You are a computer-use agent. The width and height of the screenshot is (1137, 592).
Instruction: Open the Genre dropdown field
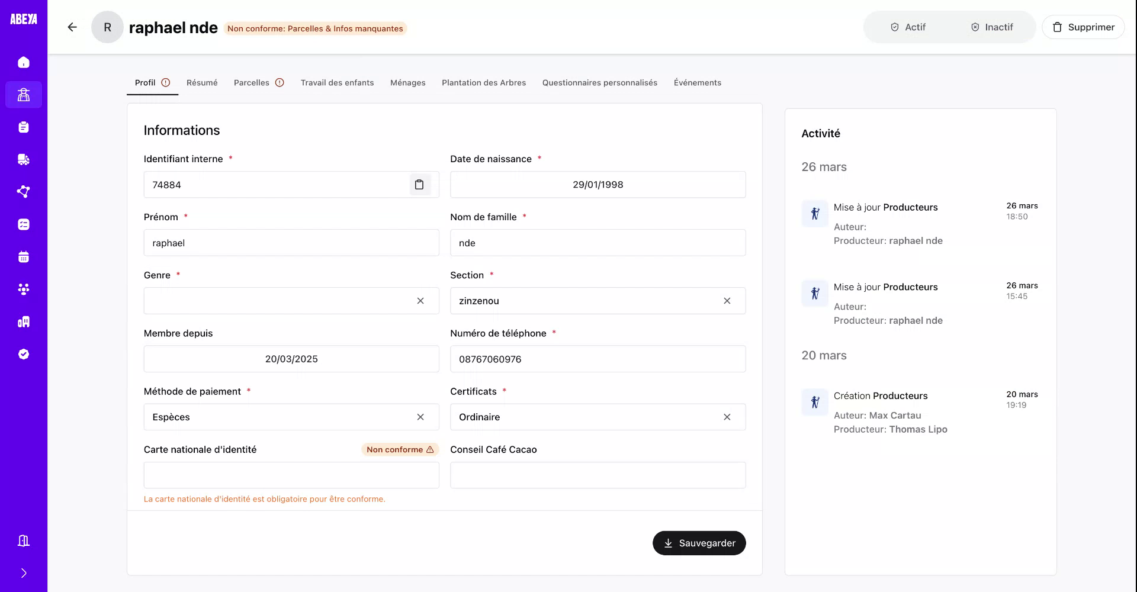(x=278, y=301)
